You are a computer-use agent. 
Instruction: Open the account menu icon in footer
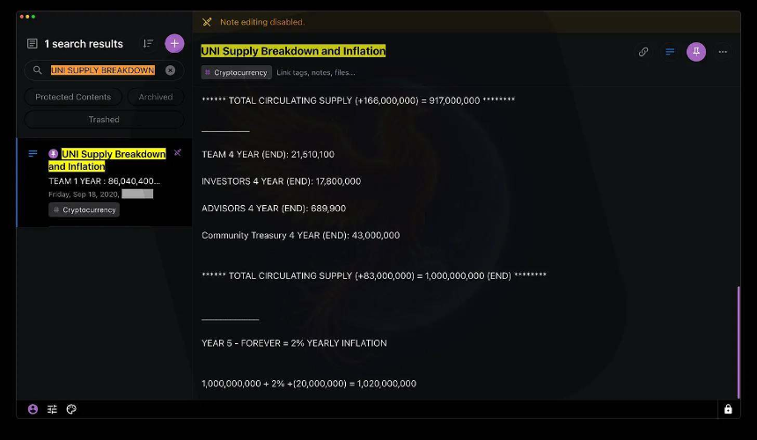point(33,409)
